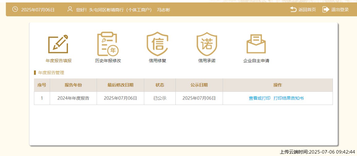Viewport: 357px width, 156px height.
Task: Click the 操作 column header
Action: click(x=278, y=85)
